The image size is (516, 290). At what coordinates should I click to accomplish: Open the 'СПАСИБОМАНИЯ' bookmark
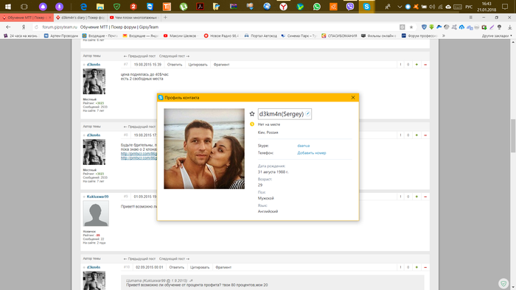tap(339, 35)
